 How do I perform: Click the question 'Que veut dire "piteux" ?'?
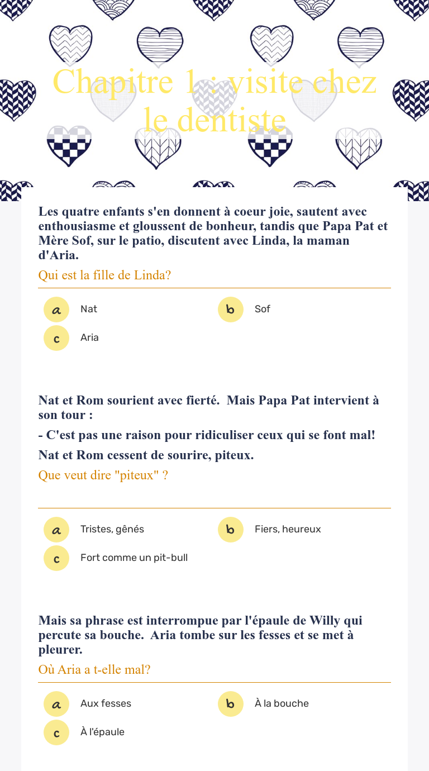click(x=103, y=475)
